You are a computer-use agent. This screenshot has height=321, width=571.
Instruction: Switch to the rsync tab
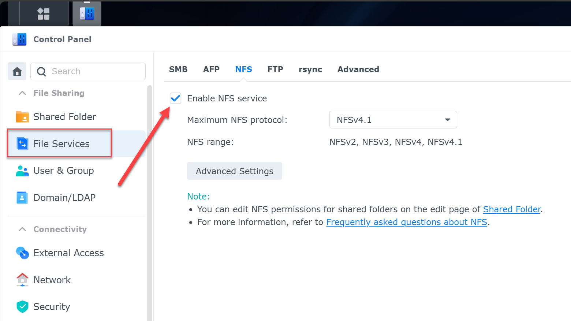(310, 70)
